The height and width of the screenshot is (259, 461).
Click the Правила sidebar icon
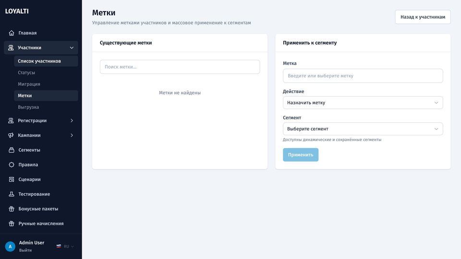[x=12, y=165]
